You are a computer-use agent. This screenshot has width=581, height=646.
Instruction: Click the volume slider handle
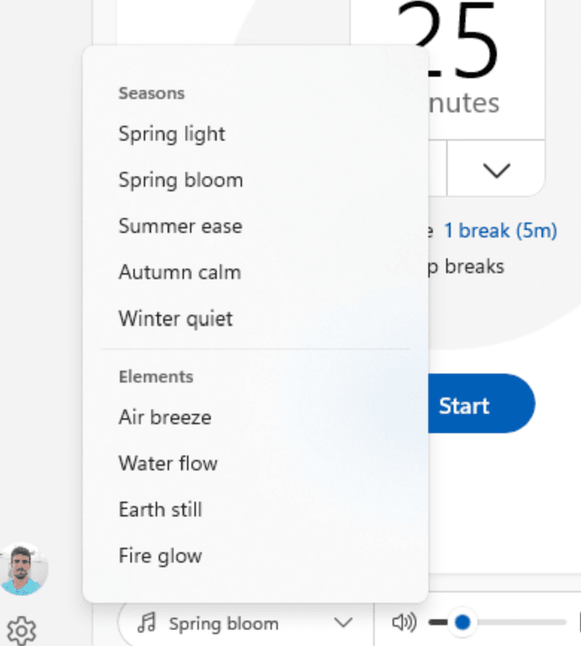coord(463,621)
